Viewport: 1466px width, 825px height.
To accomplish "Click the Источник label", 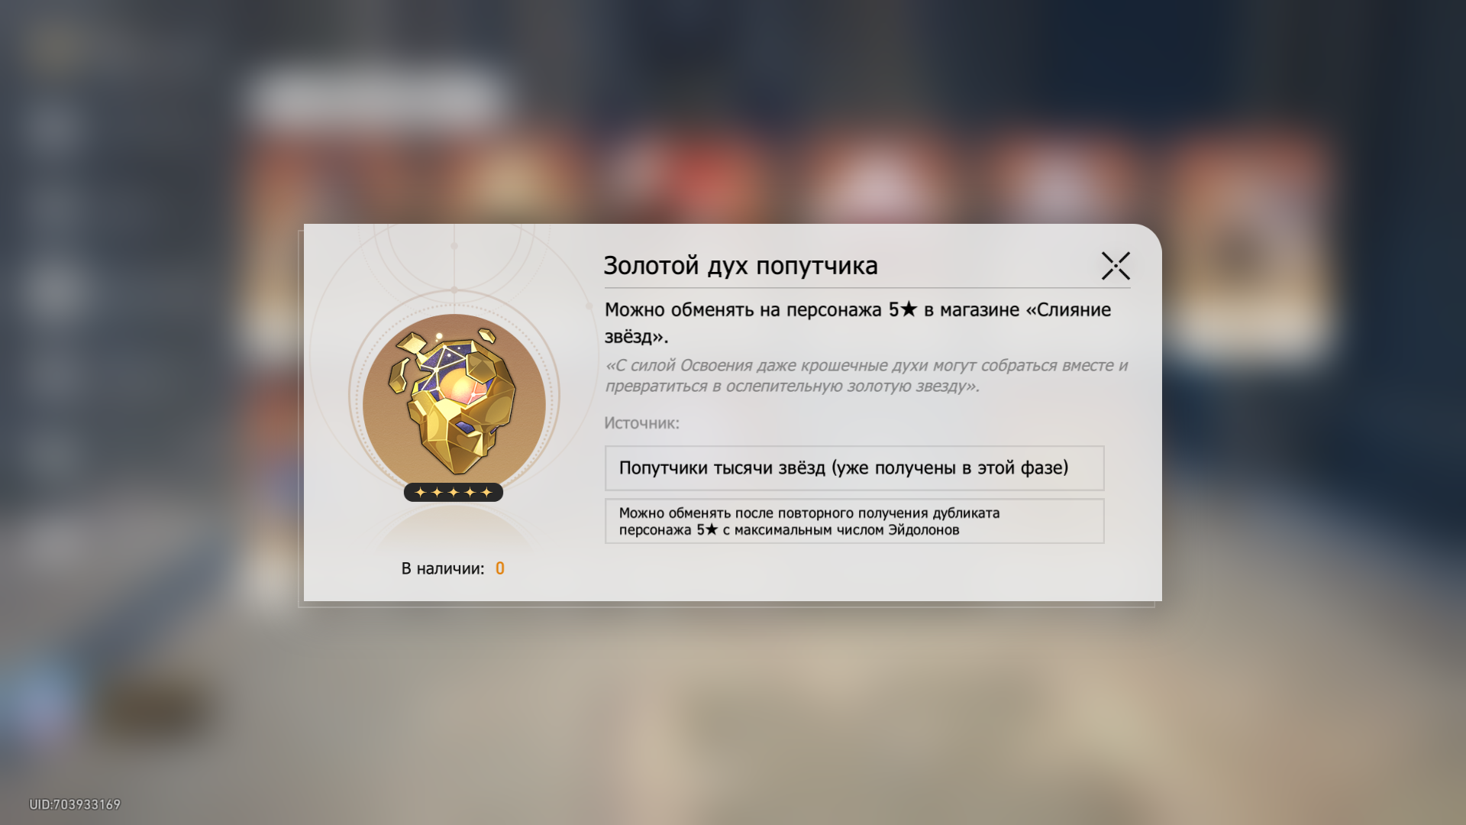I will (x=641, y=423).
